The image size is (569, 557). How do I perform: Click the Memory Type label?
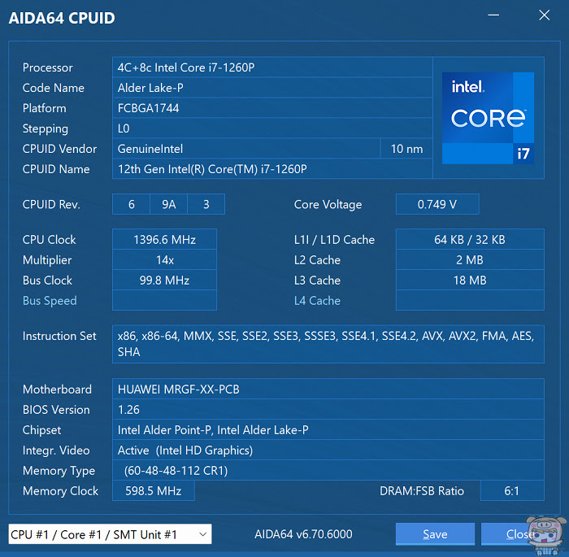coord(59,471)
